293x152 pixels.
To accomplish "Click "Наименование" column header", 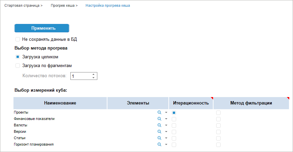I will point(60,103).
